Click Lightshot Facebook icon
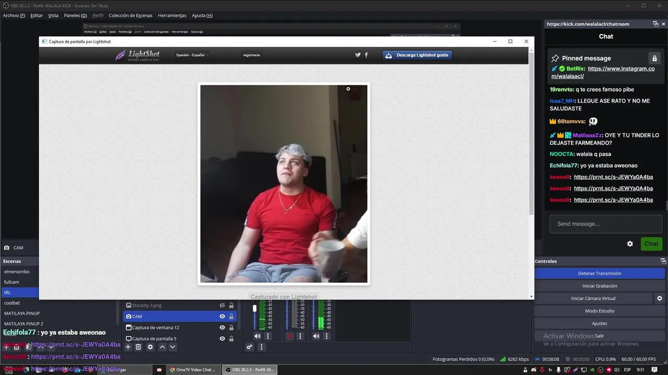 366,55
